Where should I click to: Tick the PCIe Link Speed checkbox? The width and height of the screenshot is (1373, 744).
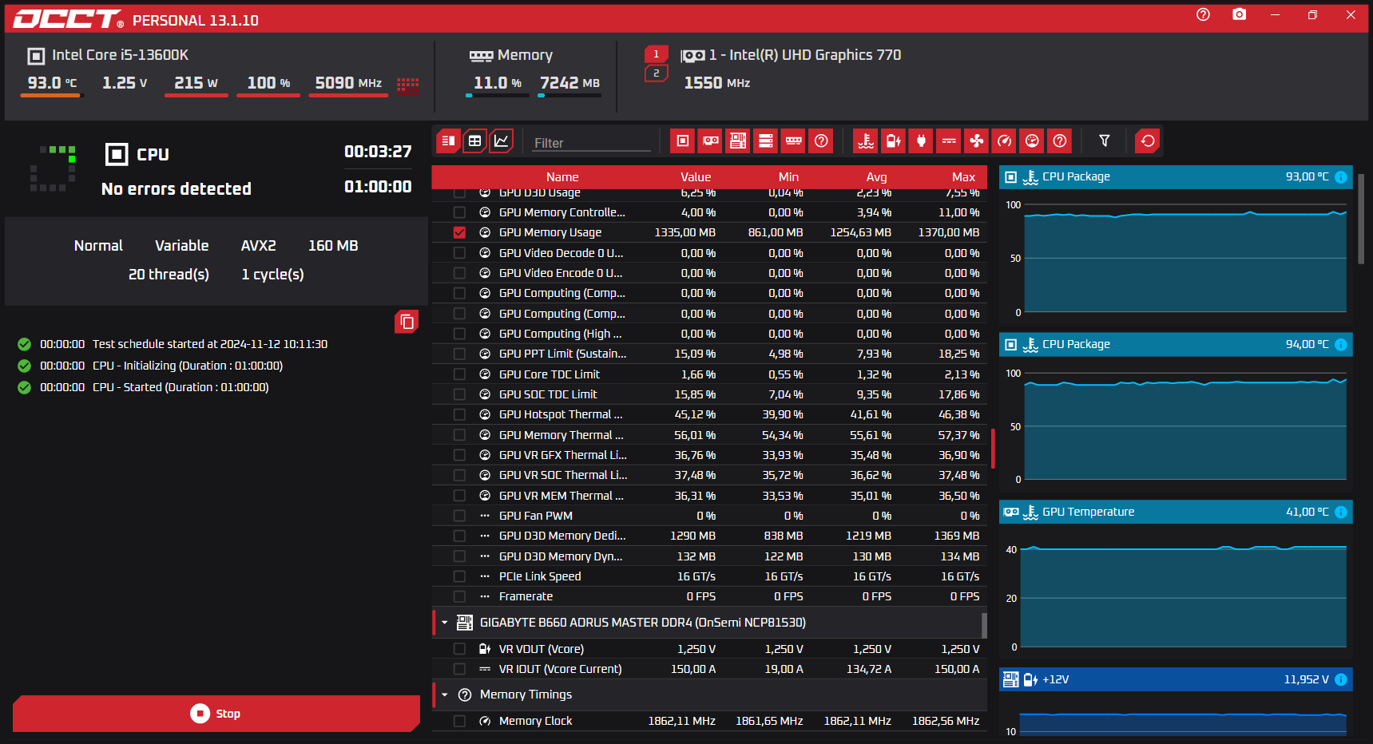(x=459, y=576)
